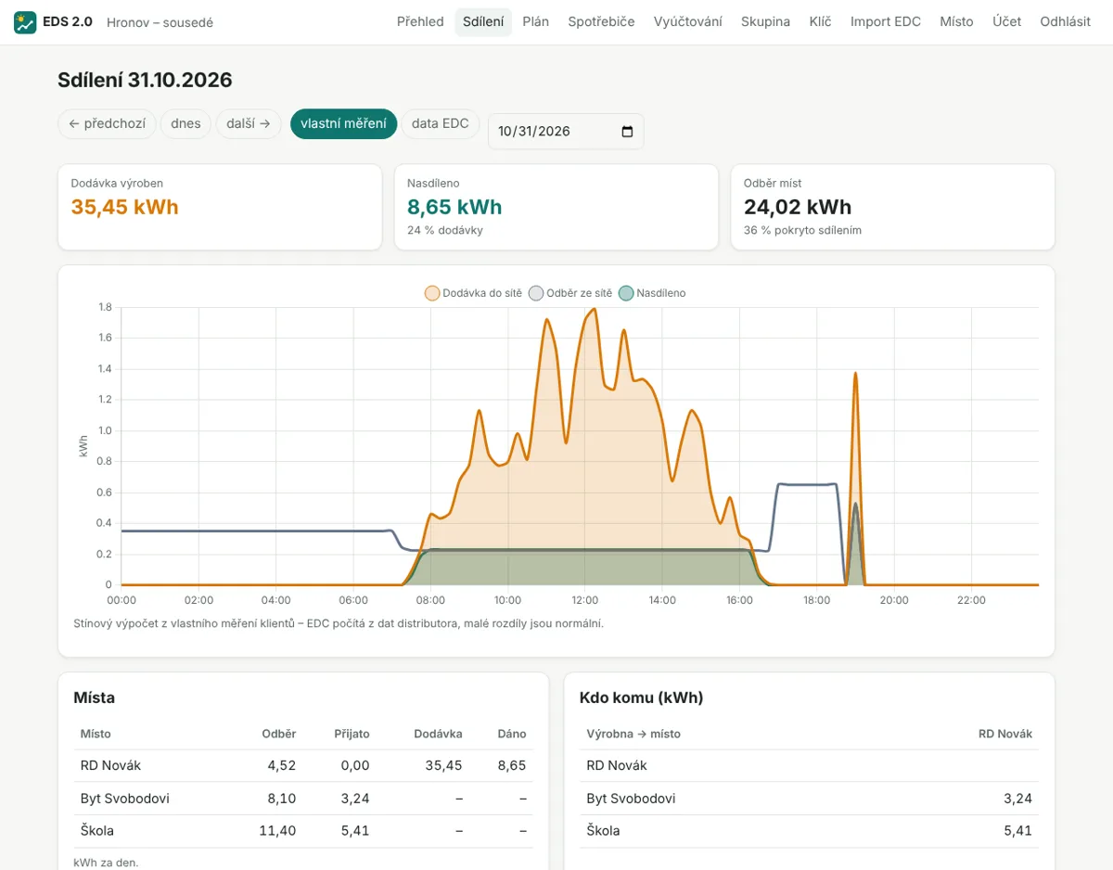Screen dimensions: 1113x870
Task: Click Škola row in Kdo komu table
Action: coord(809,831)
